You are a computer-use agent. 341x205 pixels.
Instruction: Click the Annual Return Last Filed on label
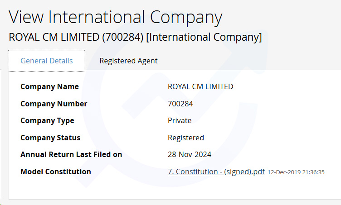71,154
